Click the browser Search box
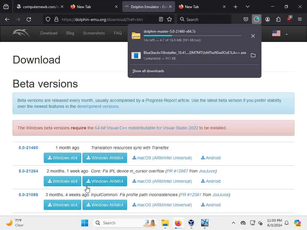Viewport: 307px width, 230px height. click(204, 19)
